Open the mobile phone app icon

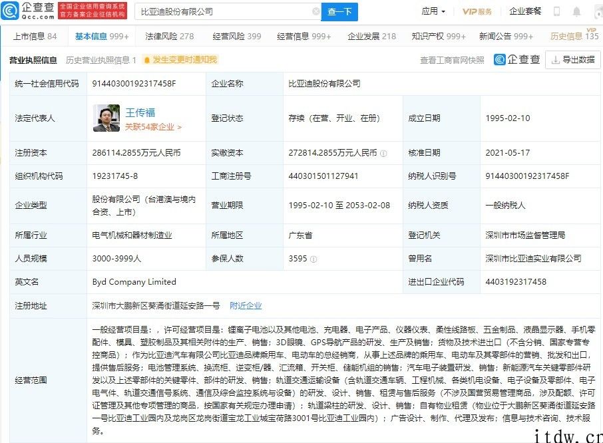pyautogui.click(x=556, y=11)
